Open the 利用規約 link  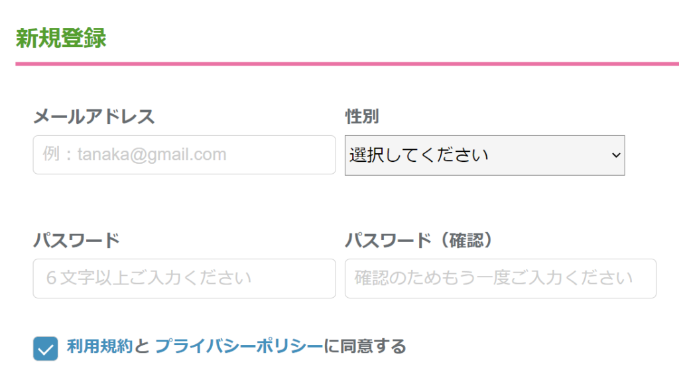click(99, 346)
